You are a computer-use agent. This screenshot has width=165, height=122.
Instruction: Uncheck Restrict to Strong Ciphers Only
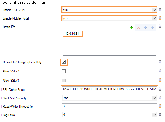pos(64,62)
